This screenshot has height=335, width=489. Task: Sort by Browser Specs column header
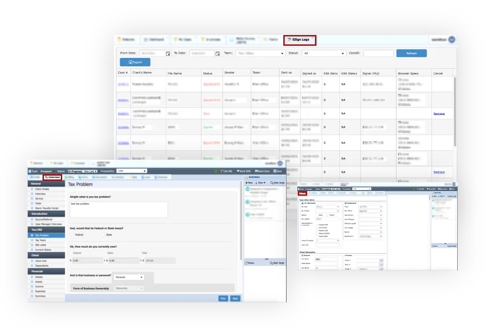coord(408,73)
